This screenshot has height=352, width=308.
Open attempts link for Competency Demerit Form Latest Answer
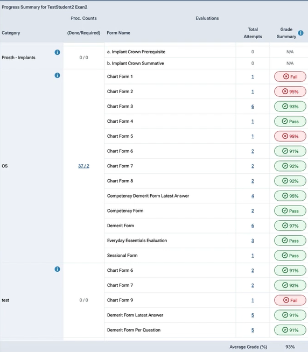tap(253, 196)
